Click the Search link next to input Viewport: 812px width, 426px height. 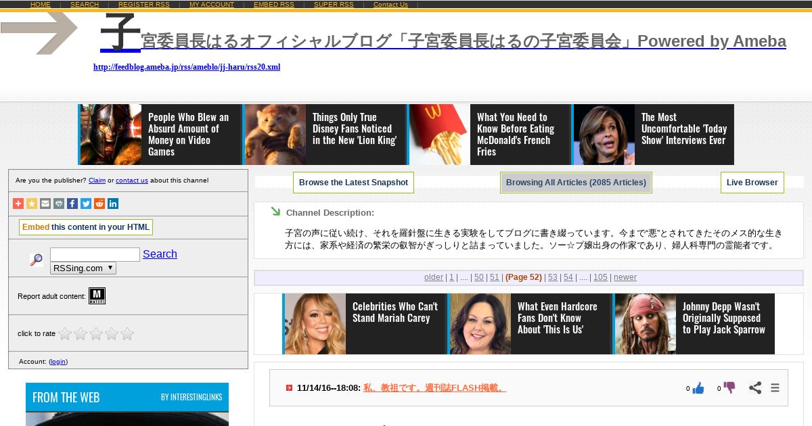(160, 254)
